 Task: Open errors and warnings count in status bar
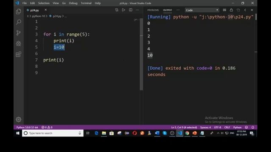47,128
